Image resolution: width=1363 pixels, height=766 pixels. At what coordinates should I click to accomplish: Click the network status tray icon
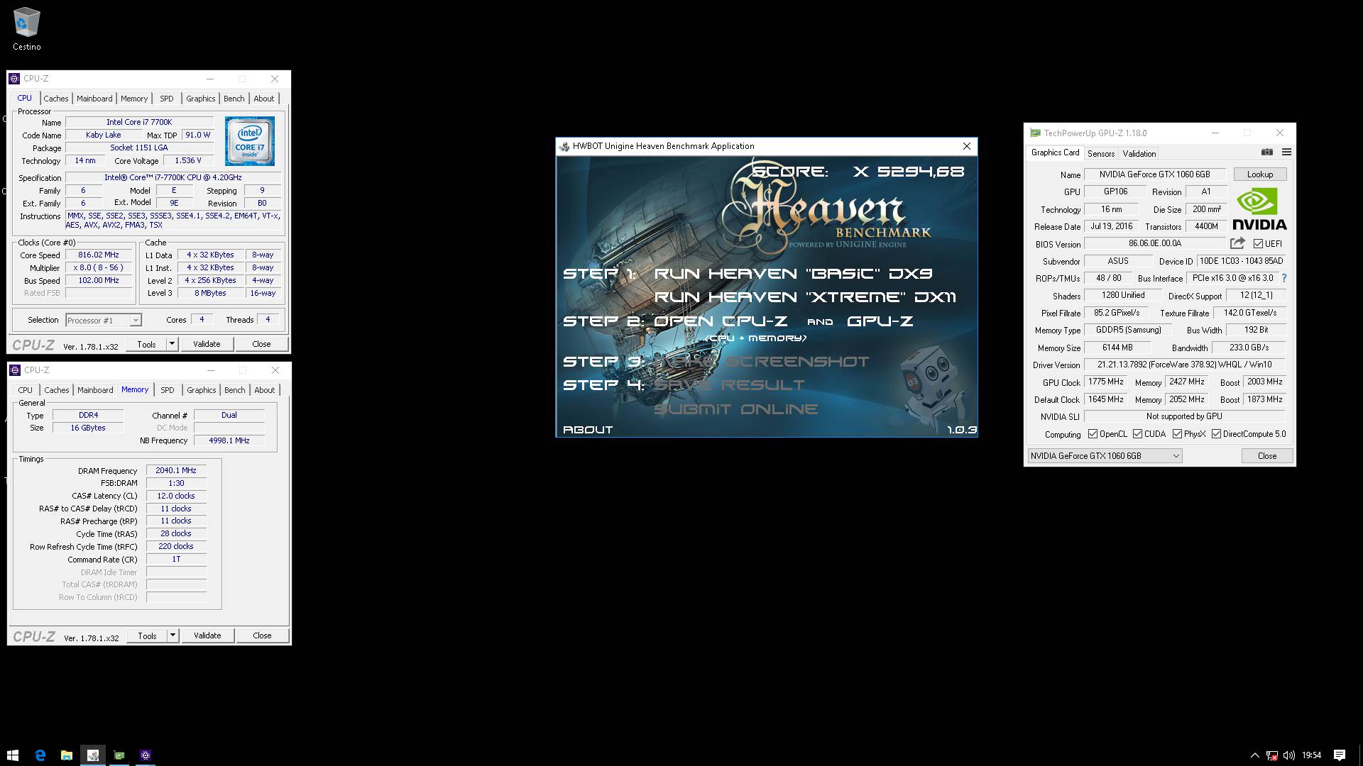(x=1272, y=755)
